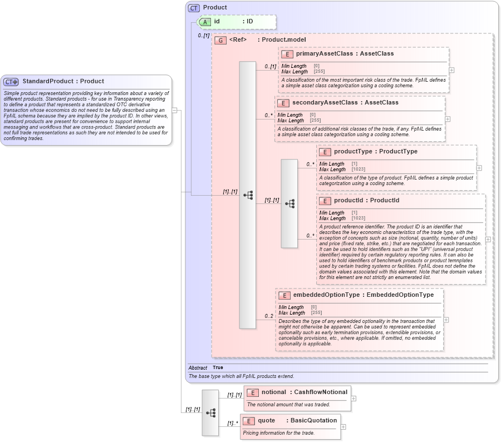Click the A attribute icon beside id
501x443 pixels.
click(205, 22)
